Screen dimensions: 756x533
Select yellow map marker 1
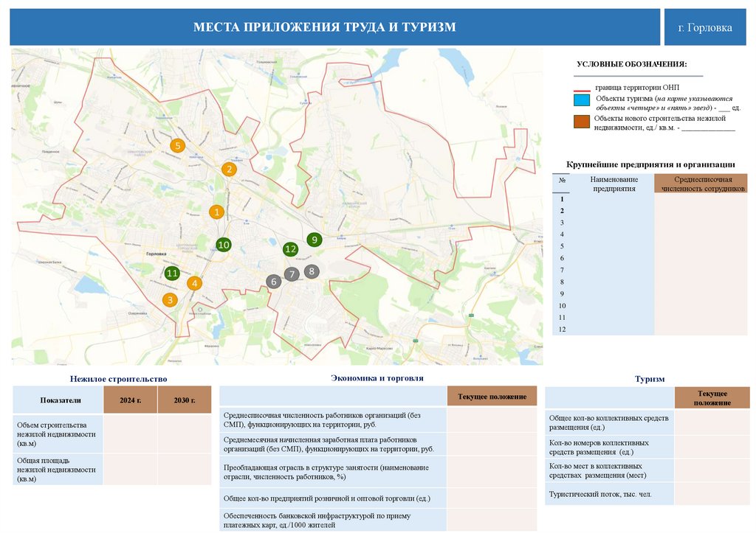[216, 212]
